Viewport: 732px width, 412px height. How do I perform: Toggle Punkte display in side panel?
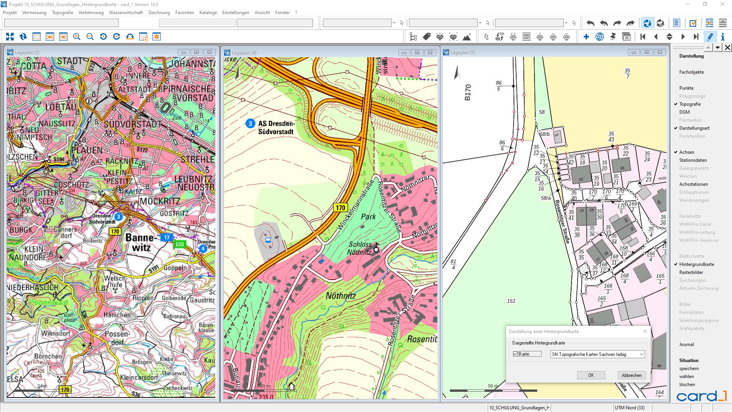[686, 88]
